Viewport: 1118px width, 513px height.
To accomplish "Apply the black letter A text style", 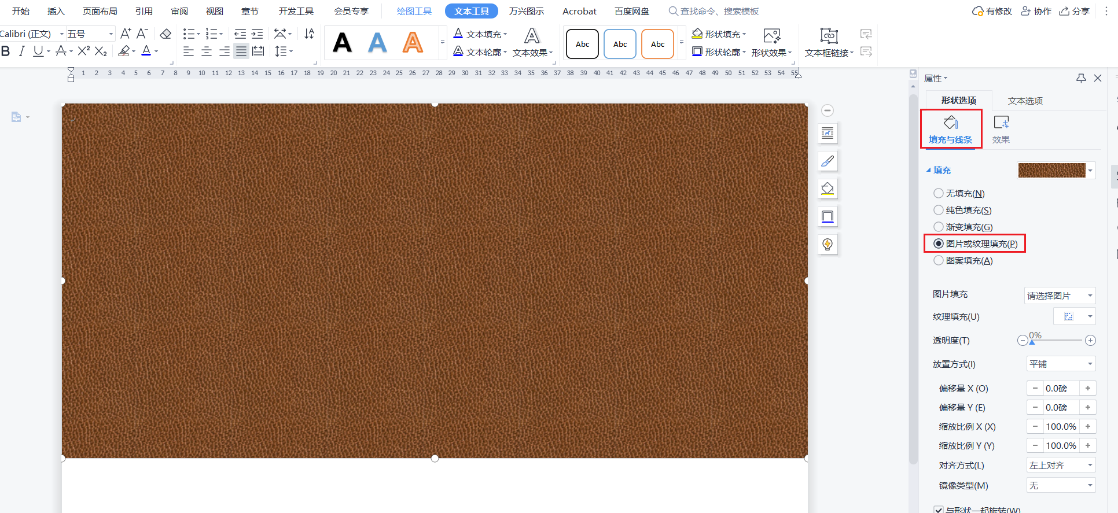I will [x=342, y=43].
